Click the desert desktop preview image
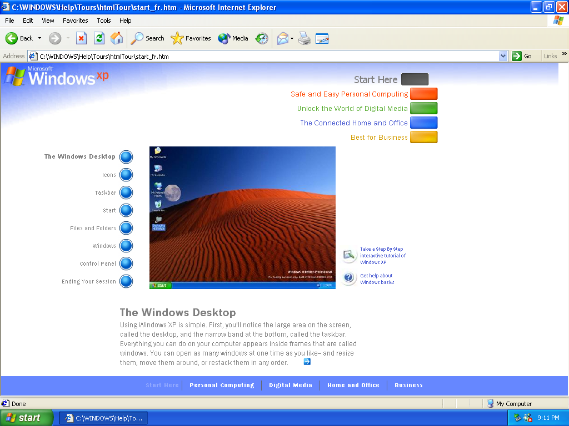The image size is (569, 426). coord(242,217)
